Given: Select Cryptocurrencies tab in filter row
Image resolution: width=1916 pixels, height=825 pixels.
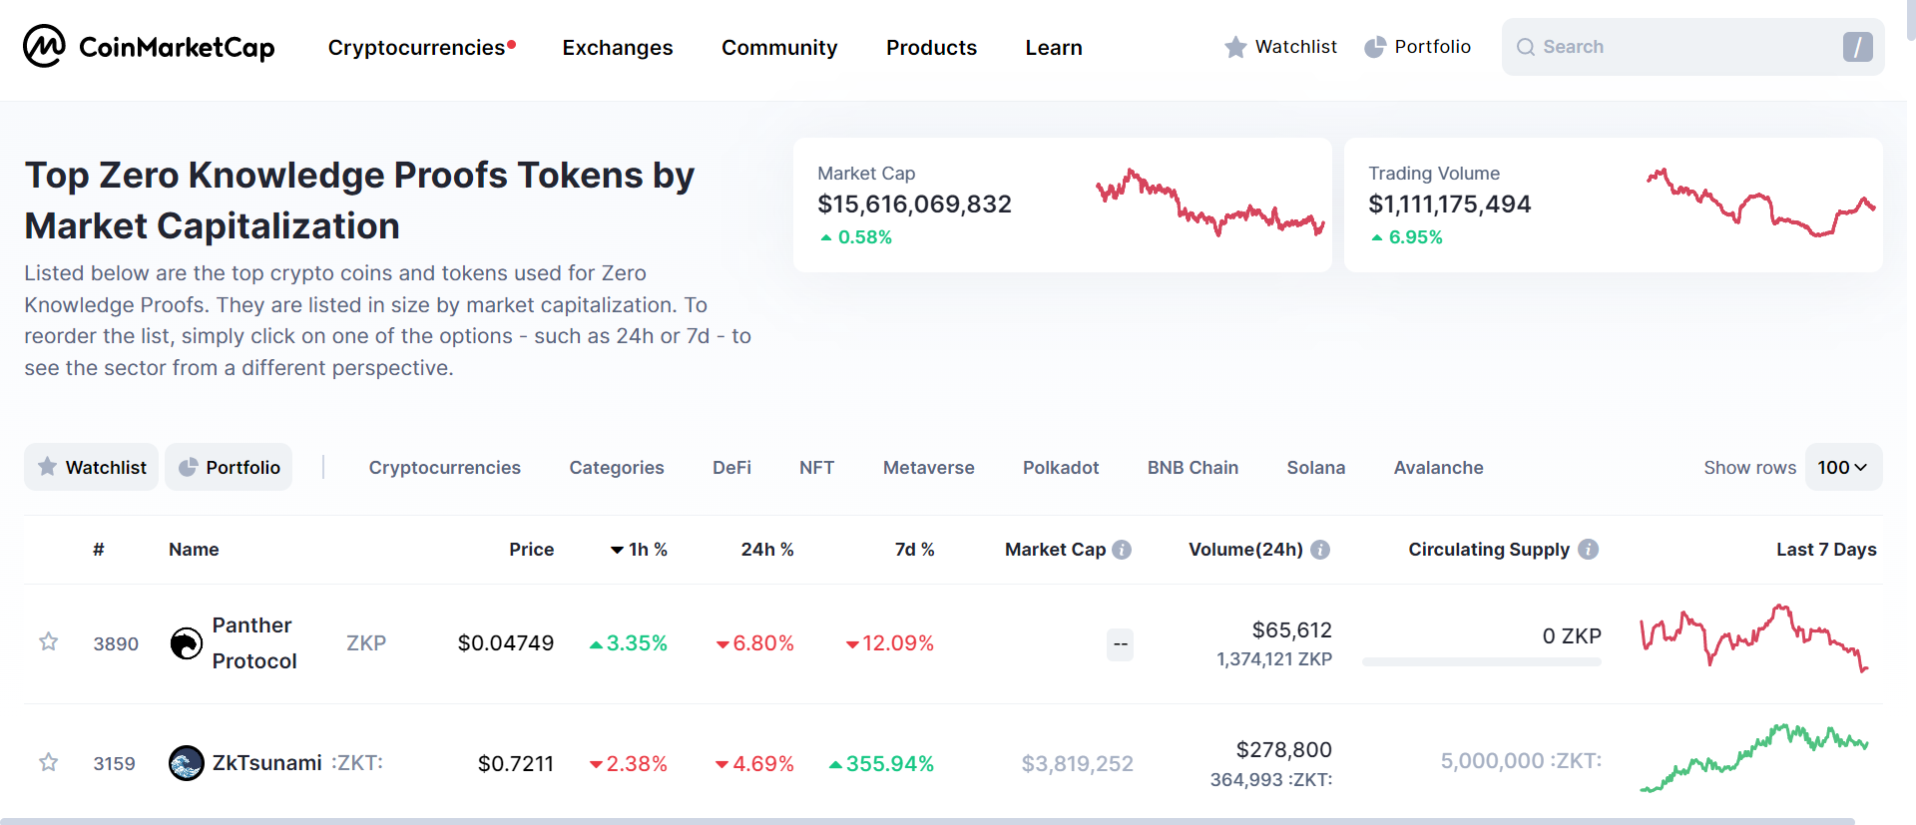Looking at the screenshot, I should pos(445,468).
